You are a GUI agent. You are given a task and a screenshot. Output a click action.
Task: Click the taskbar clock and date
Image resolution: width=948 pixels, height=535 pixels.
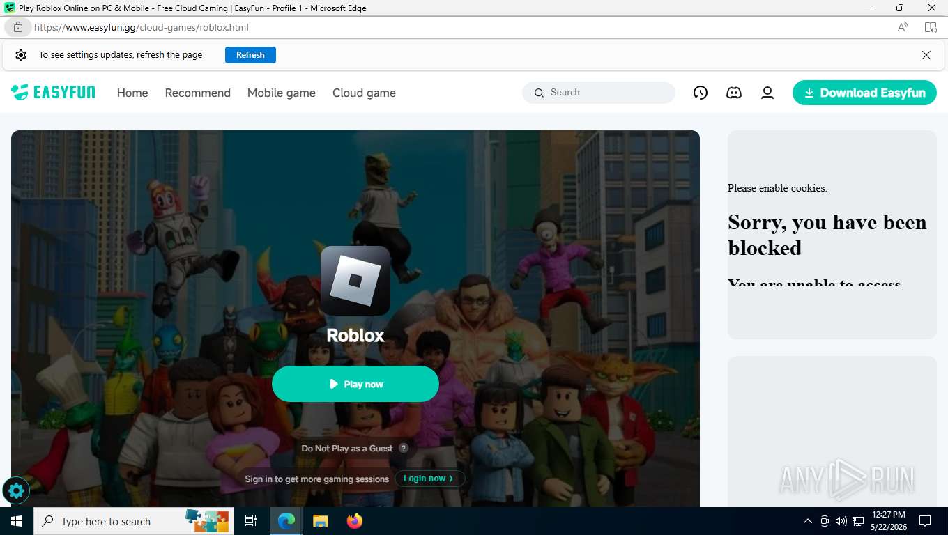click(x=888, y=521)
